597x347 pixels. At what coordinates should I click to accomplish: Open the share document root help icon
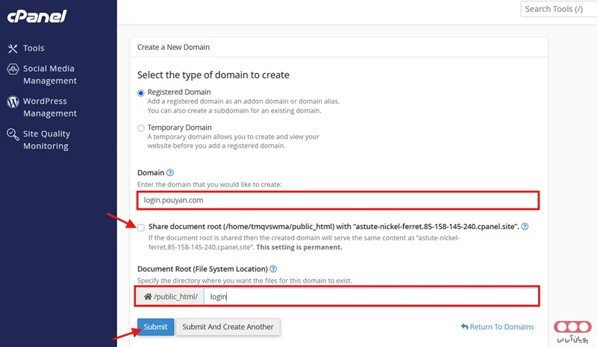coord(525,226)
